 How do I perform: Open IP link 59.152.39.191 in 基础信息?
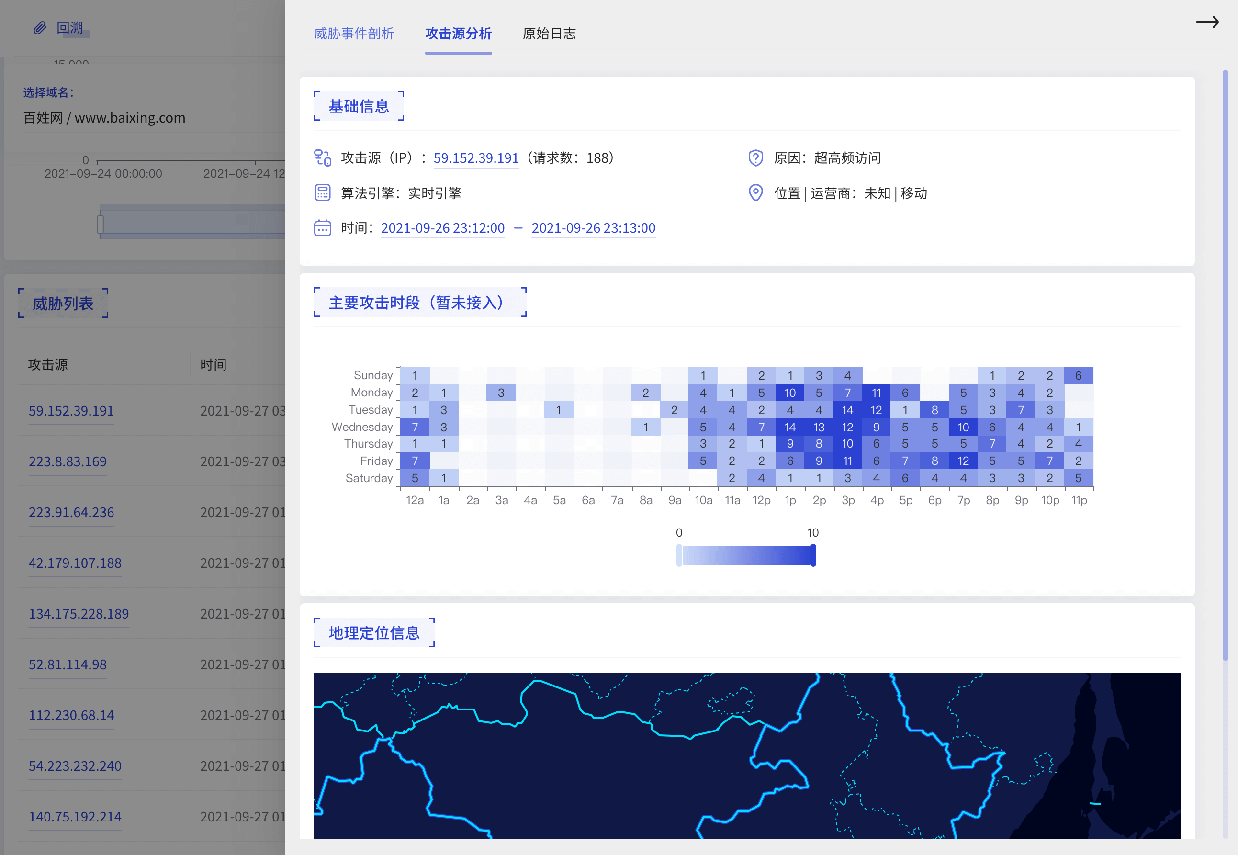coord(476,158)
